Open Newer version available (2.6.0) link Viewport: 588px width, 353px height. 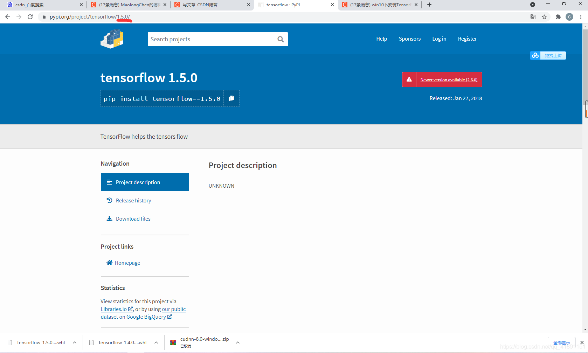(449, 80)
